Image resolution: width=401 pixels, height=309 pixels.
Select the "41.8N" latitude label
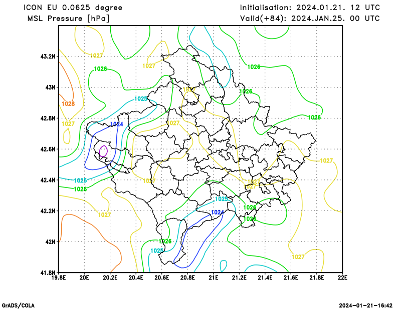pyautogui.click(x=48, y=273)
